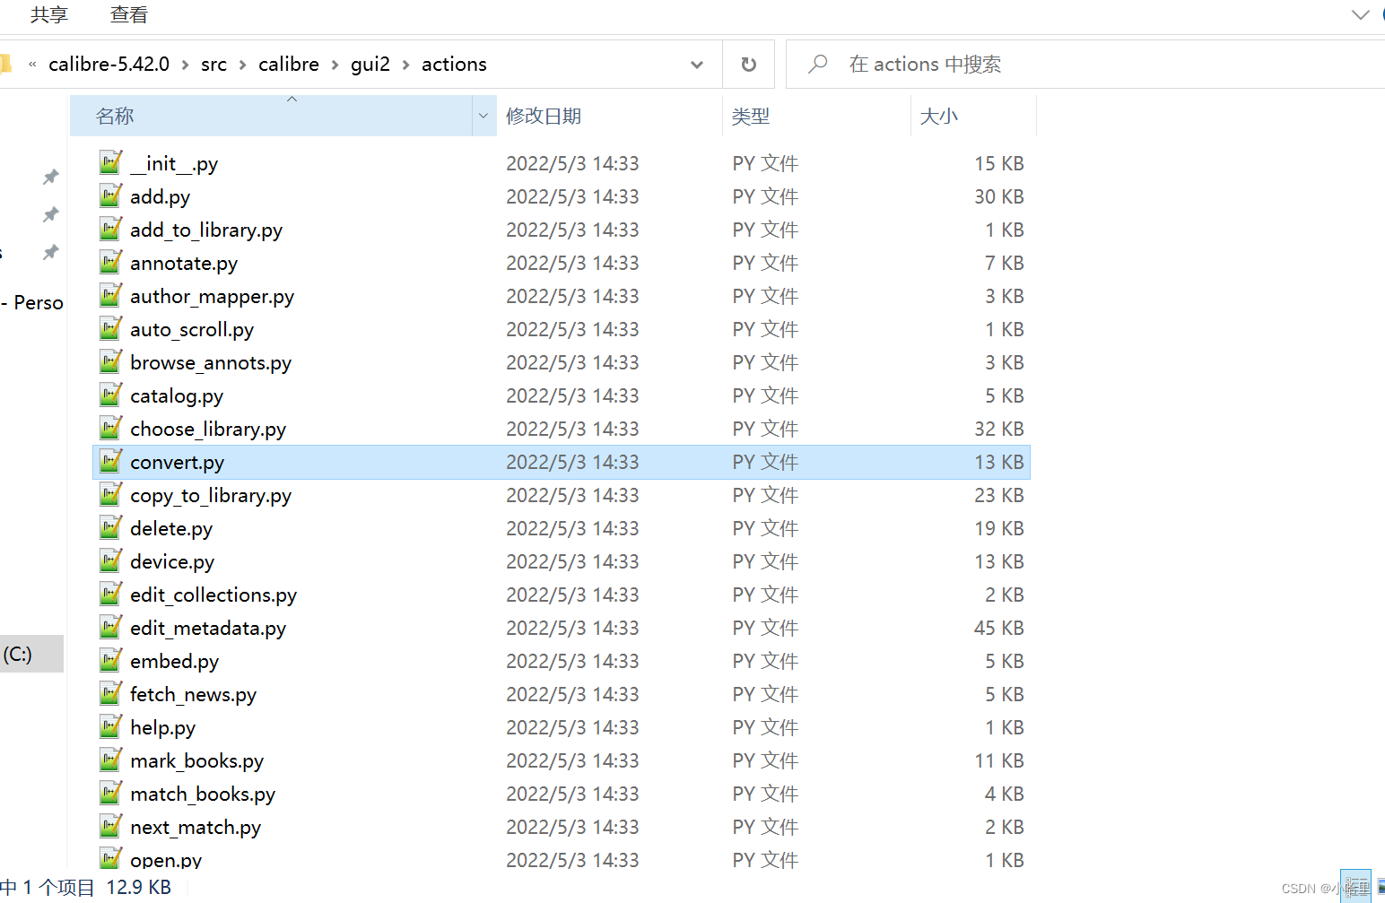Open the 查看 ribbon tab
This screenshot has width=1385, height=903.
coord(128,15)
